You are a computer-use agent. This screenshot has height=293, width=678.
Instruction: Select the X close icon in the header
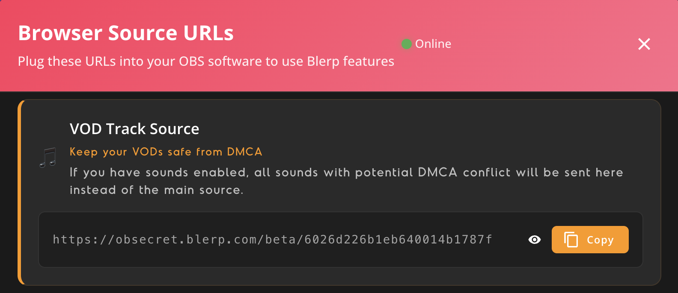[x=644, y=44]
